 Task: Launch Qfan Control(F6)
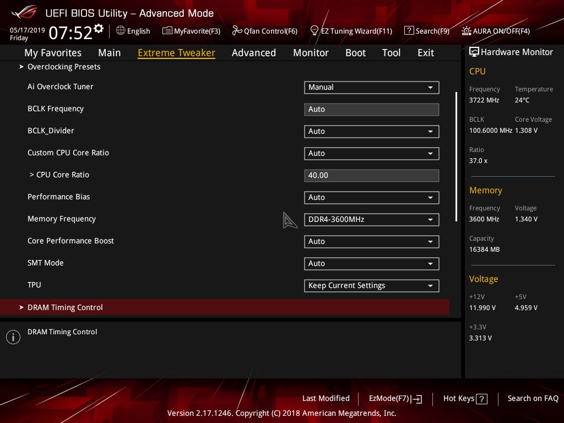265,31
